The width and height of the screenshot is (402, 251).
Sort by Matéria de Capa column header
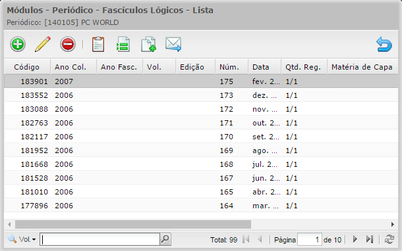click(362, 67)
